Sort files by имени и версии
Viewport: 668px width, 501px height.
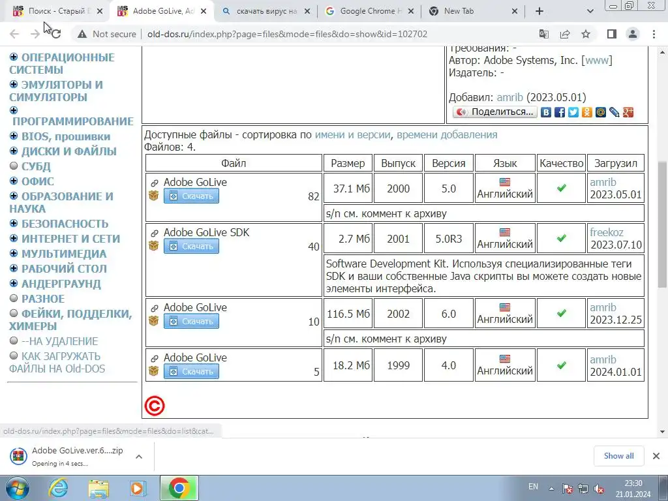[x=352, y=134]
